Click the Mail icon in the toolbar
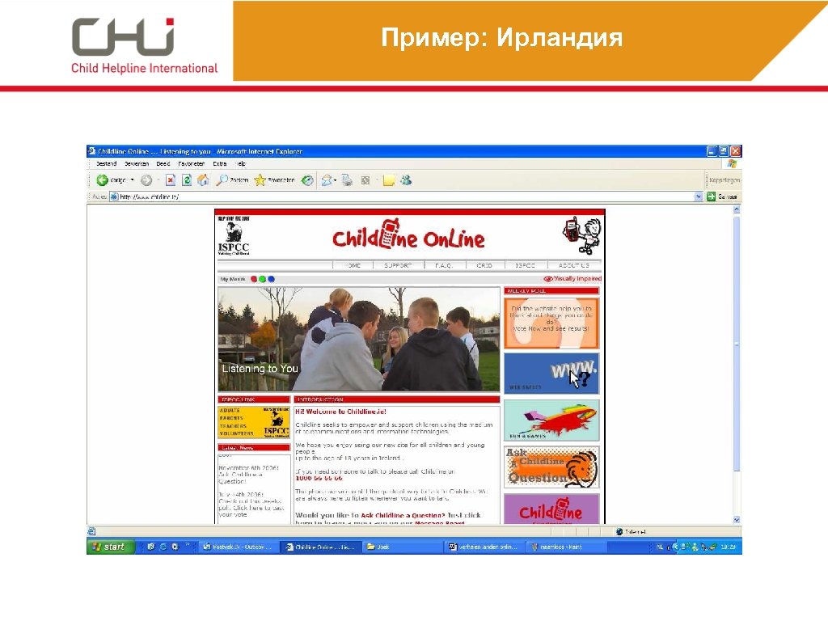The height and width of the screenshot is (621, 828). coord(327,180)
